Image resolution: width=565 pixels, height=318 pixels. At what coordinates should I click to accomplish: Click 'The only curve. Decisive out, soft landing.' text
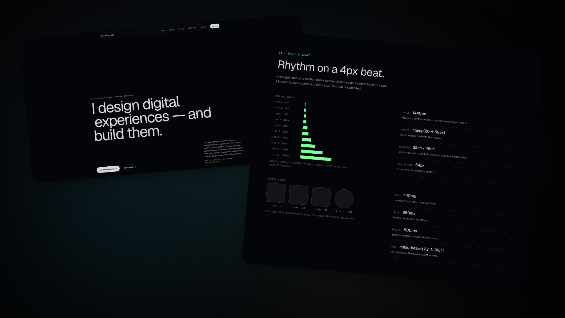(x=414, y=254)
